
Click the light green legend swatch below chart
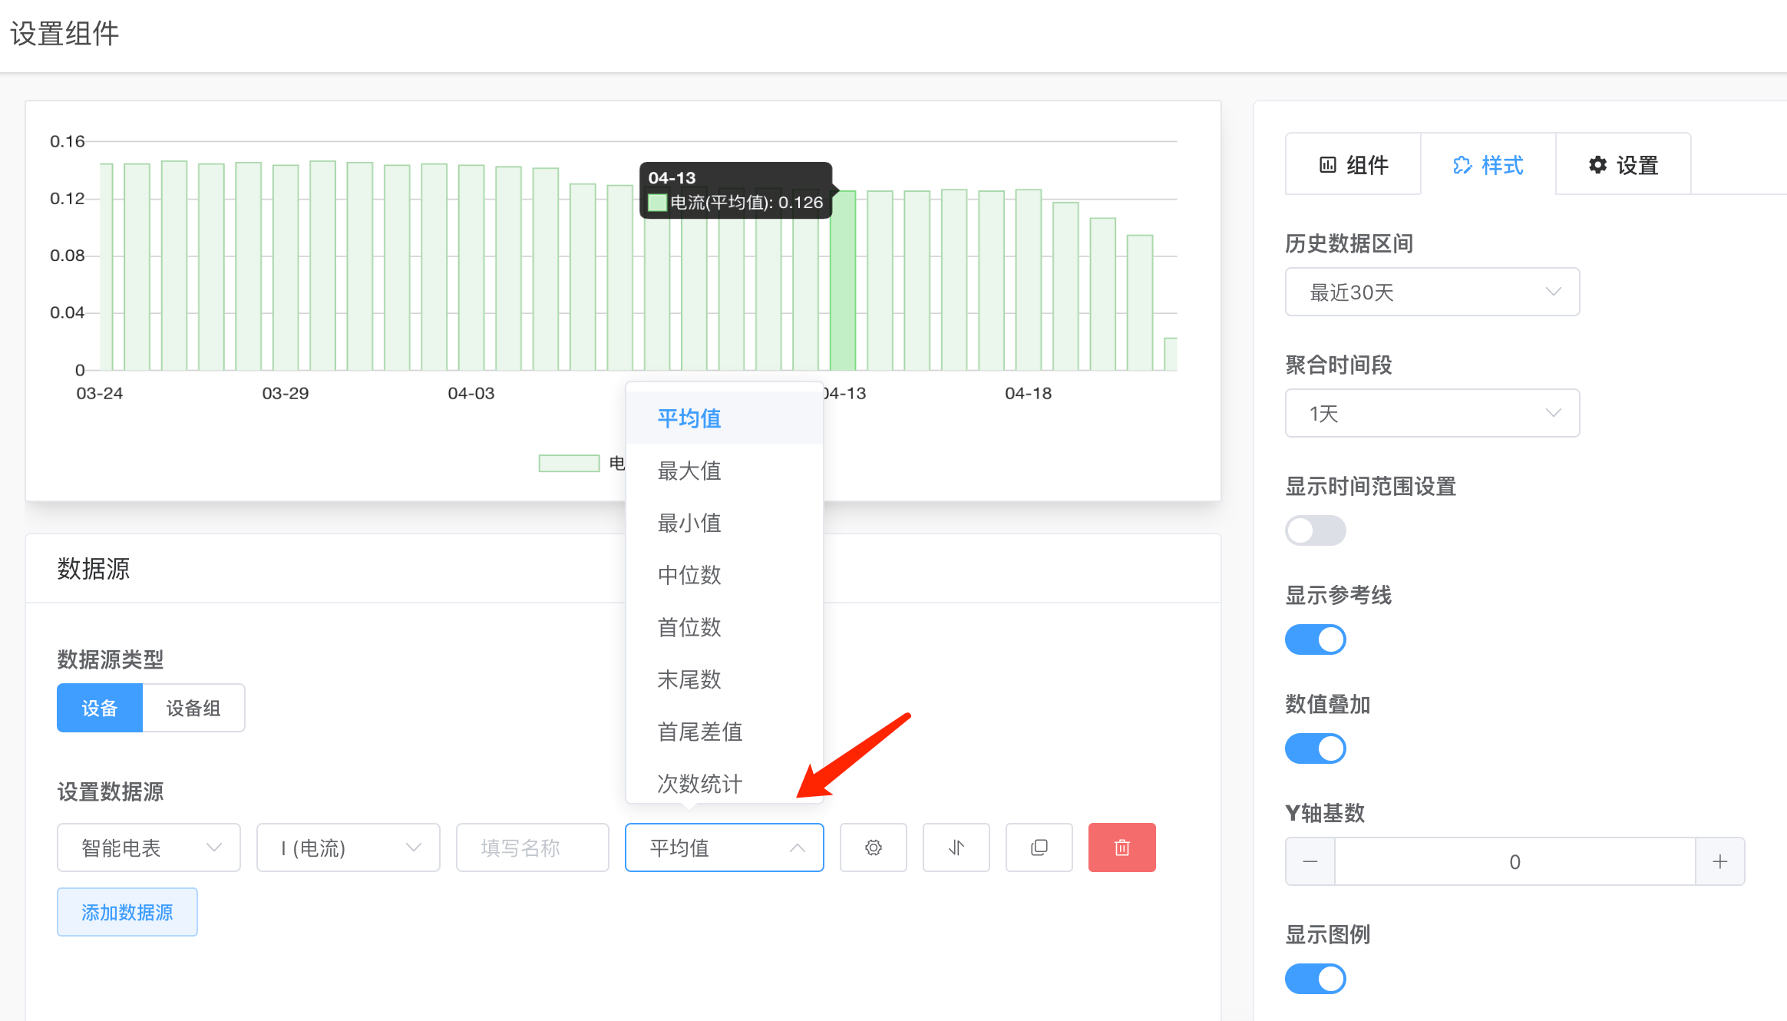569,463
